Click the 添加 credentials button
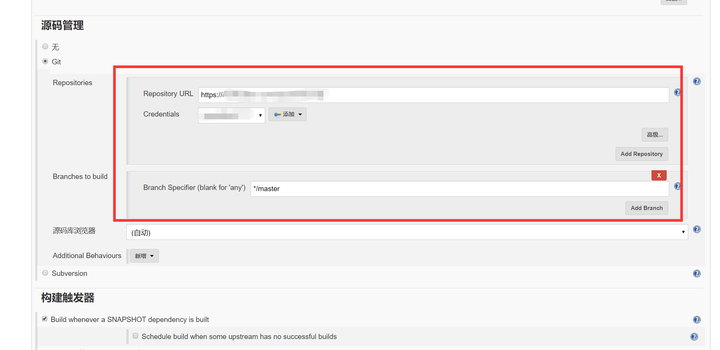Image resolution: width=720 pixels, height=350 pixels. [287, 114]
